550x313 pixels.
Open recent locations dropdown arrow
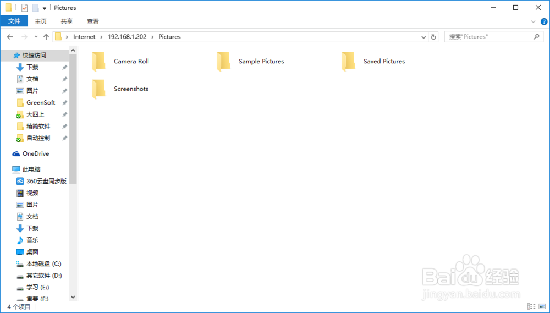[x=36, y=37]
